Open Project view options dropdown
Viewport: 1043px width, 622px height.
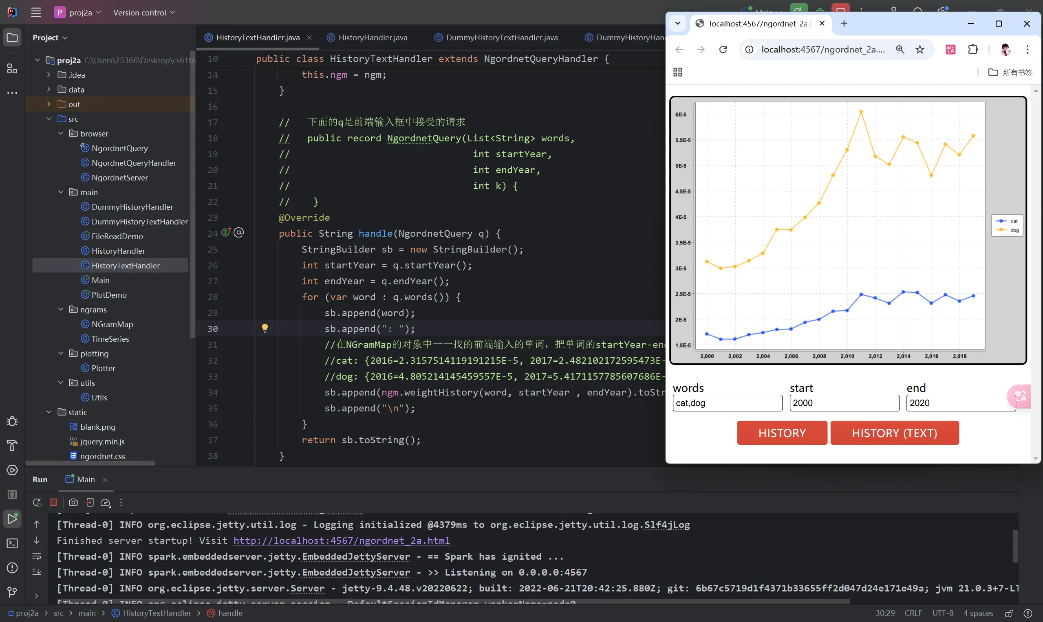point(50,38)
